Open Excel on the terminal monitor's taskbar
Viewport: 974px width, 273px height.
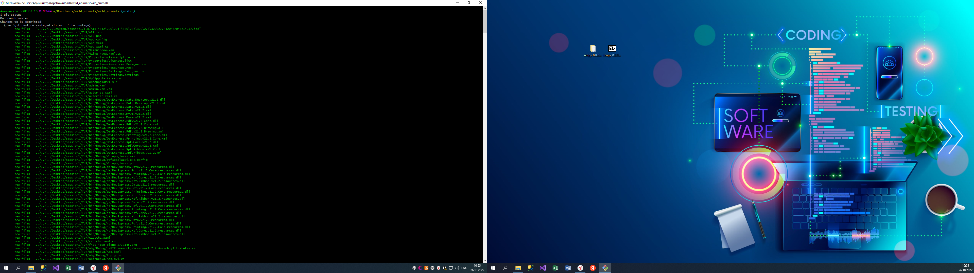pos(68,268)
